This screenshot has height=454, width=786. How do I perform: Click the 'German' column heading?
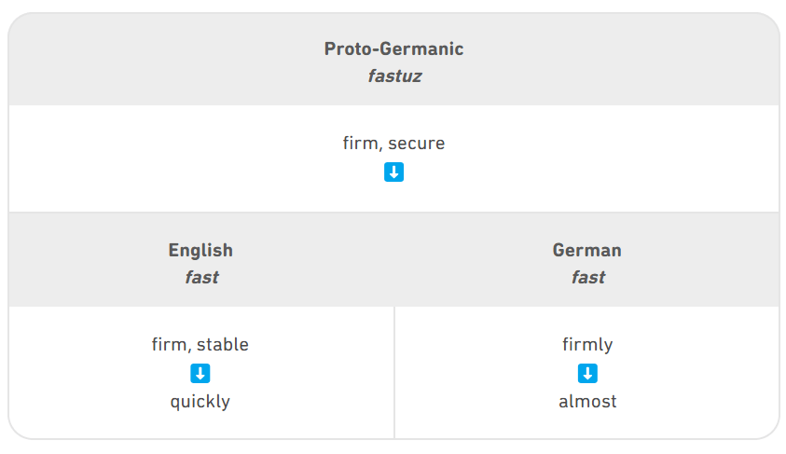587,250
